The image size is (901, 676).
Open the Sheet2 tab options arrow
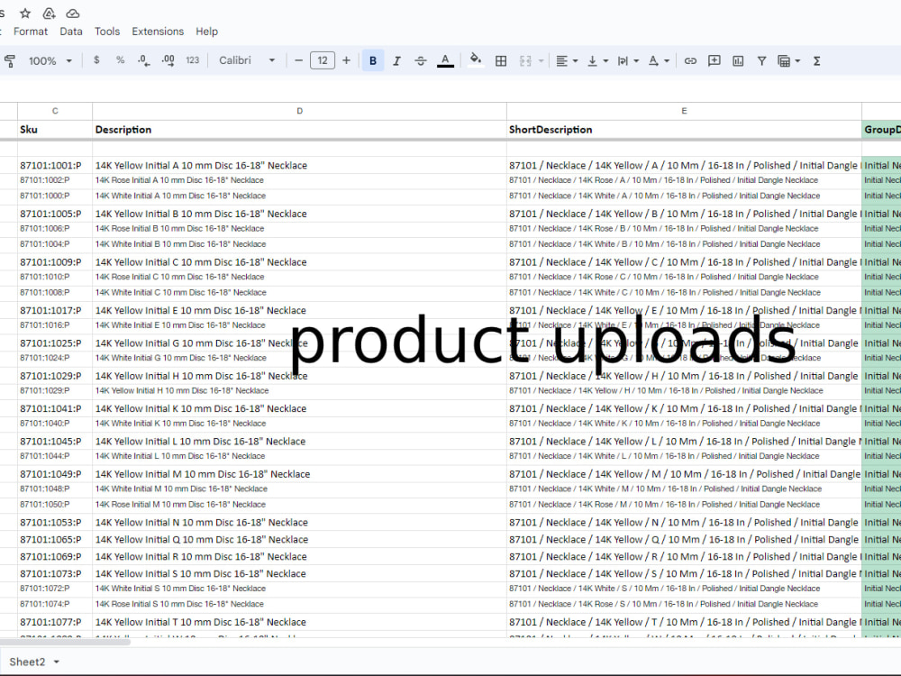[x=56, y=662]
